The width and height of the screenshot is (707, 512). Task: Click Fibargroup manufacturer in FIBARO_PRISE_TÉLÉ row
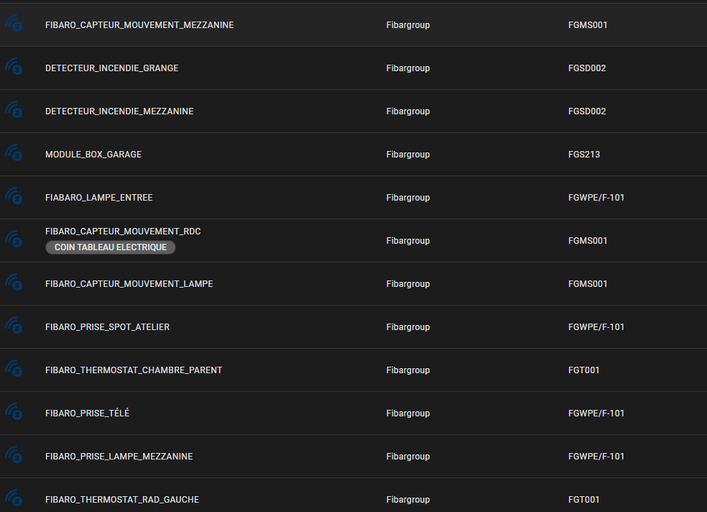click(x=408, y=413)
